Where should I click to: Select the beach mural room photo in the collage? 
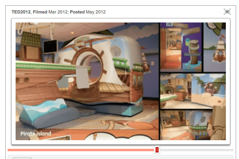point(193,91)
